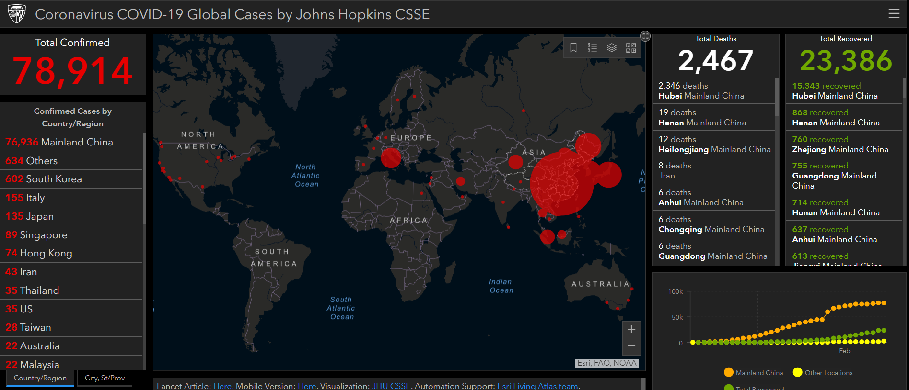
Task: Zoom in on the map
Action: click(631, 329)
